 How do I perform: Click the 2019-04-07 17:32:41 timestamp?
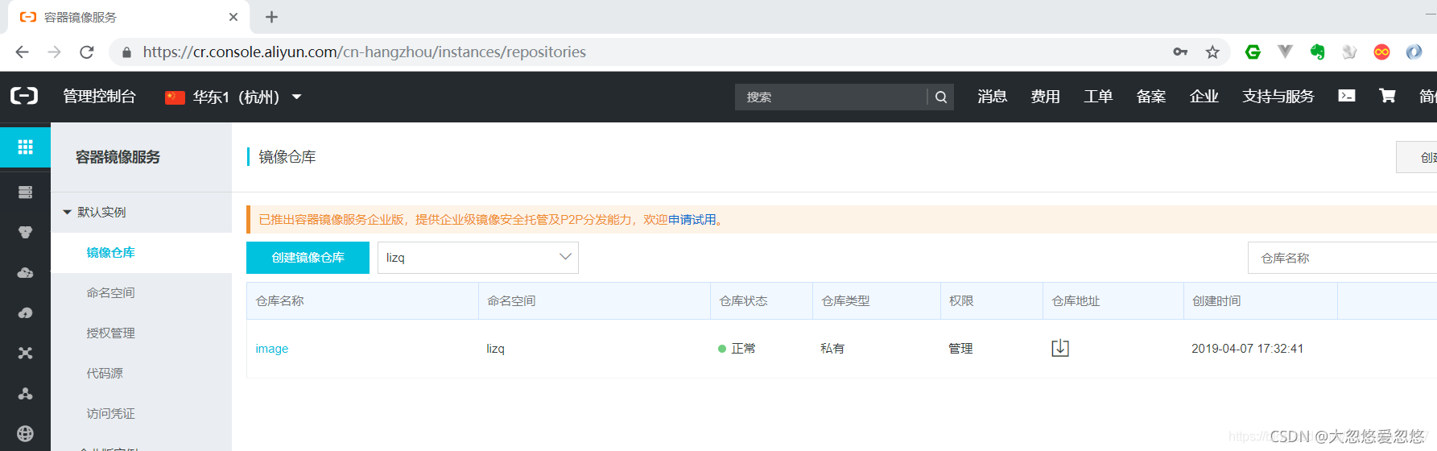tap(1248, 349)
